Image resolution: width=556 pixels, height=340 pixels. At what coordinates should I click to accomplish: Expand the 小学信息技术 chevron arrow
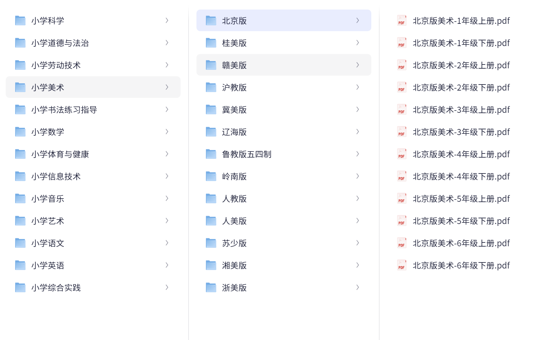[167, 176]
